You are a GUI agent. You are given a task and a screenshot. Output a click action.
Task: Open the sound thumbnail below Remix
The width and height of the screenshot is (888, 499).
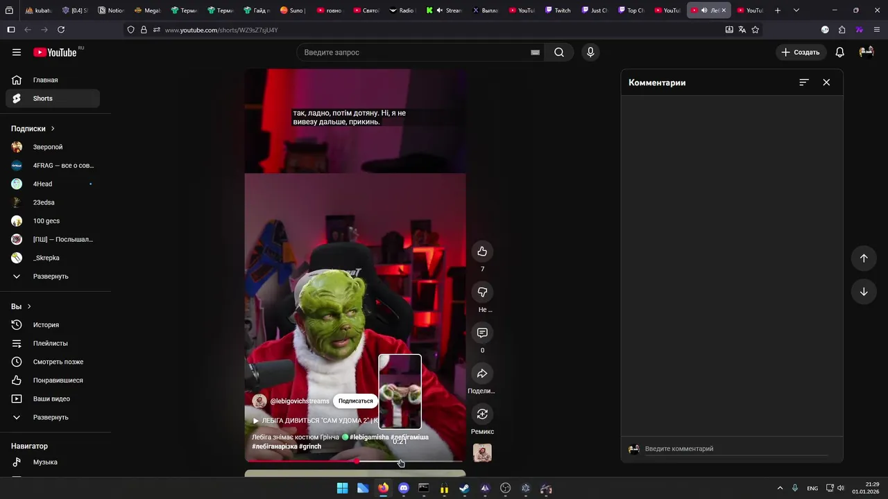pos(482,453)
